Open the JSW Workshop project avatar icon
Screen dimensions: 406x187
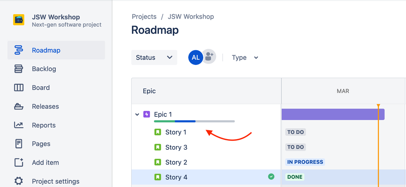19,20
